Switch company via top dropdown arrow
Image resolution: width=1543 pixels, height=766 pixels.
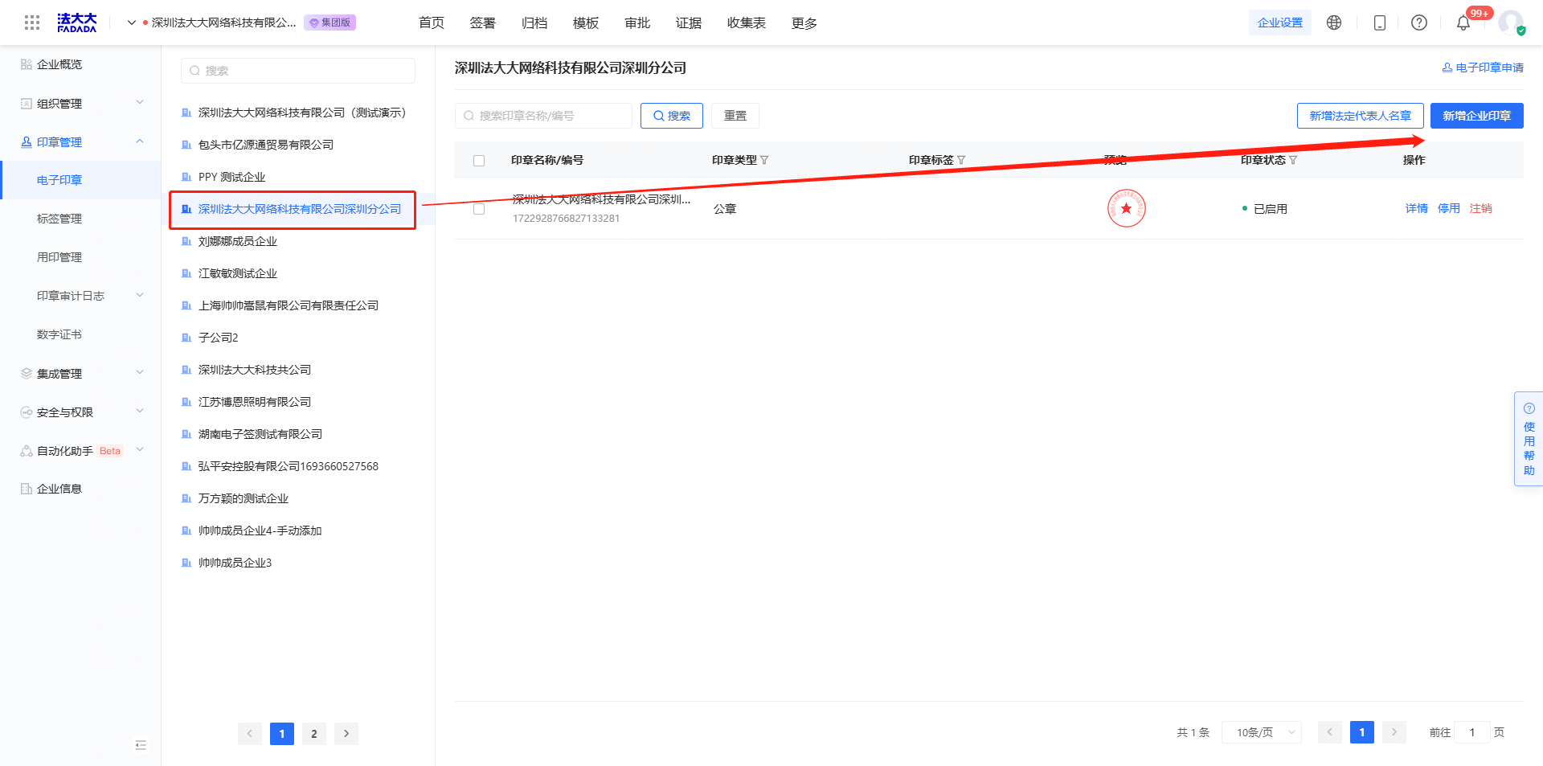click(x=132, y=23)
